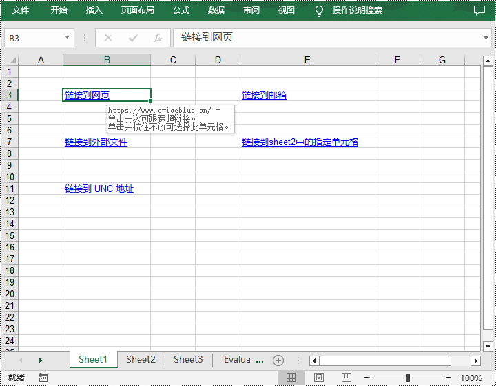Click 操作说明搜索 search box
Image resolution: width=496 pixels, height=386 pixels.
(358, 10)
